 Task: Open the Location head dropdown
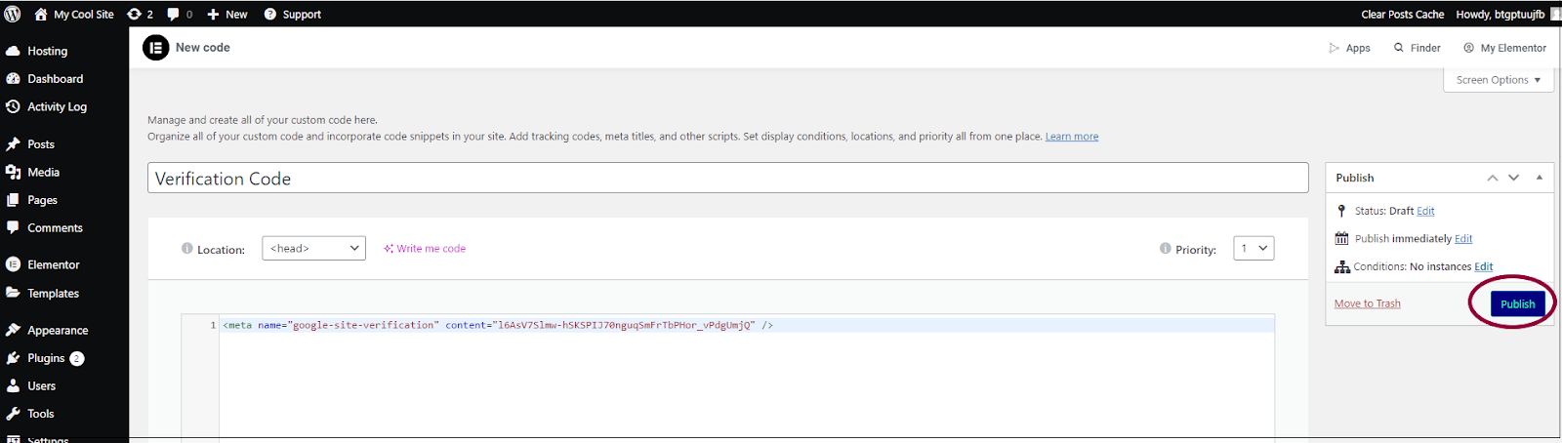313,249
